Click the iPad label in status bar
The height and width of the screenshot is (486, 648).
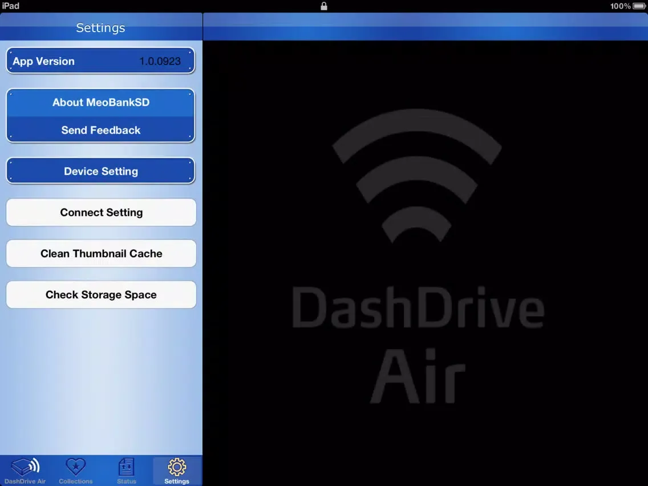(10, 6)
